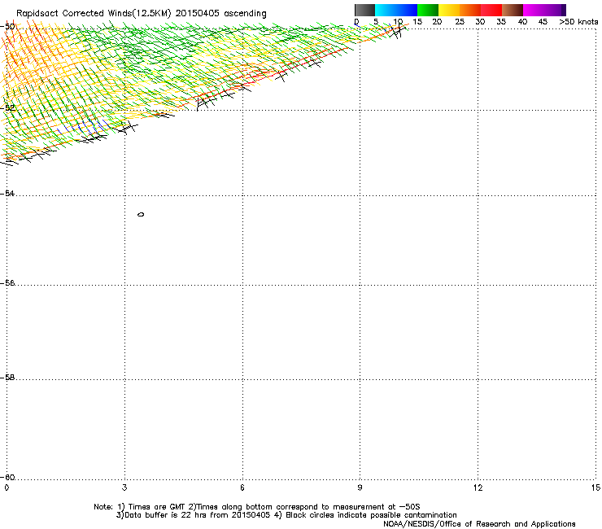Click the longitude axis label '6'
This screenshot has width=602, height=529.
242,487
